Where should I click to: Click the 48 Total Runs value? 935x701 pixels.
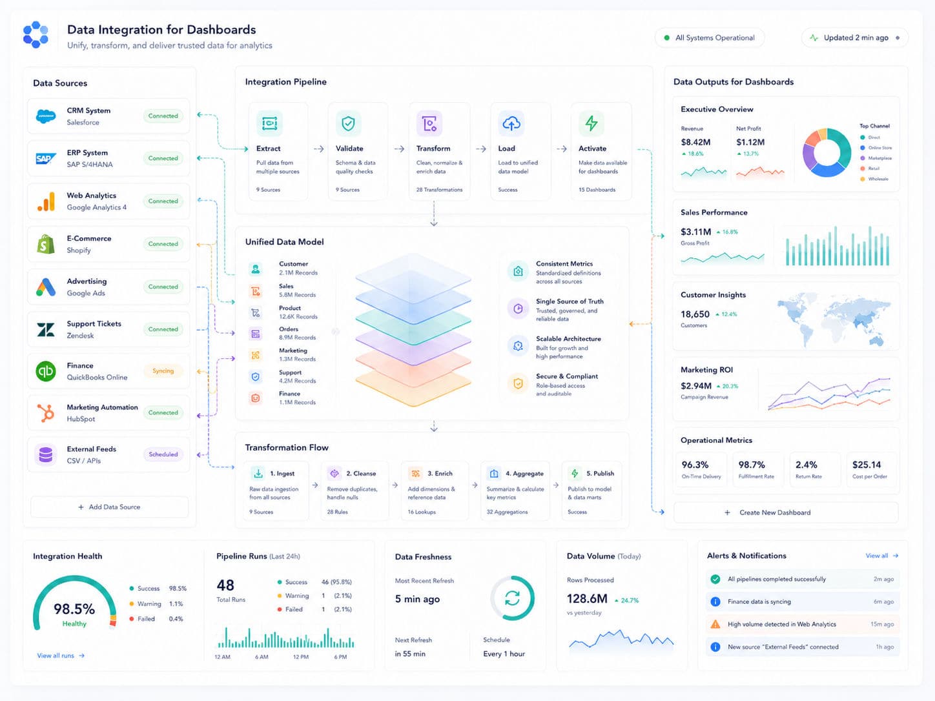click(225, 585)
